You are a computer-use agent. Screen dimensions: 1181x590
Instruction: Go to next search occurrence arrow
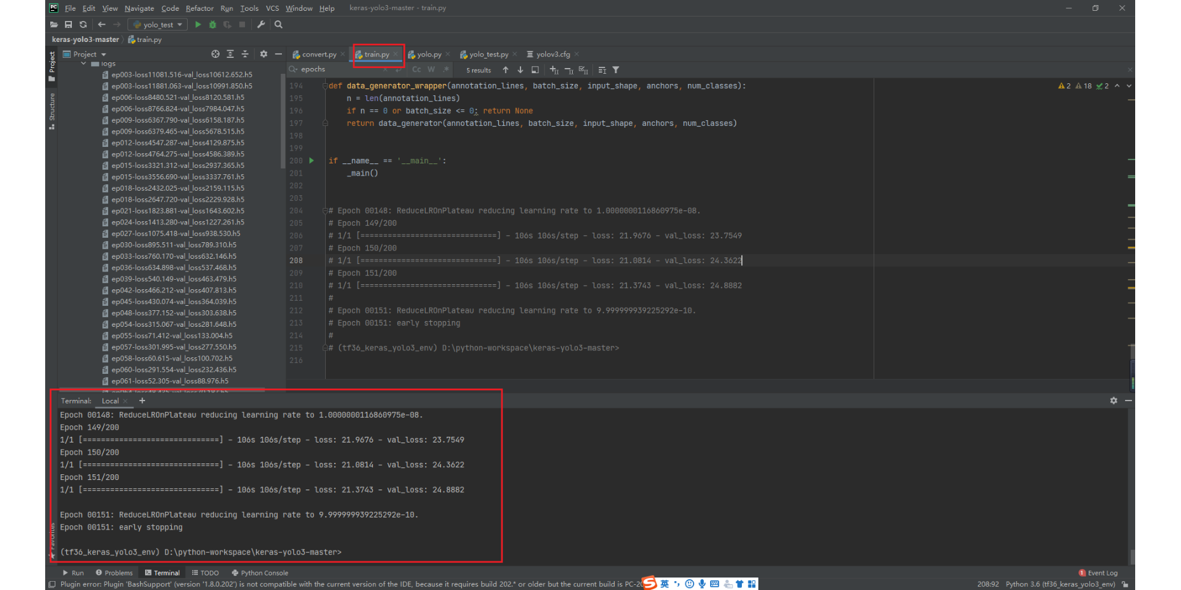coord(521,70)
